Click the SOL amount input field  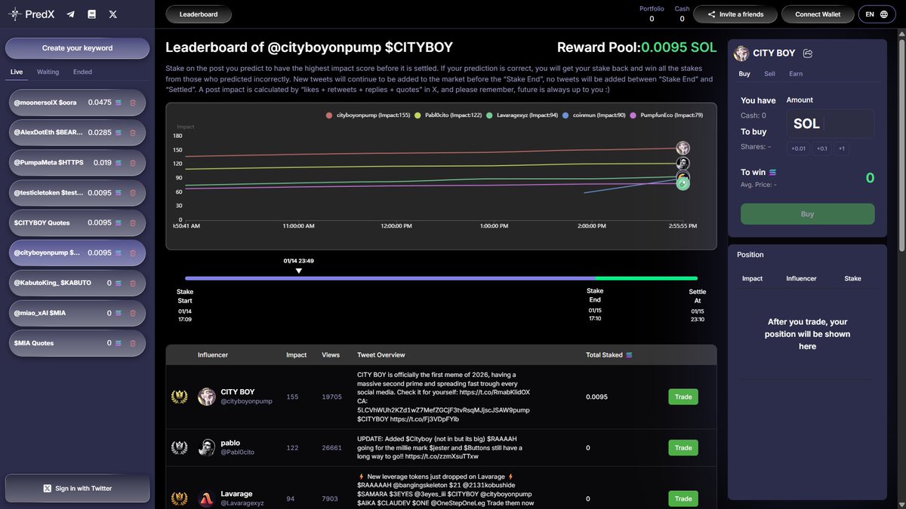point(830,124)
